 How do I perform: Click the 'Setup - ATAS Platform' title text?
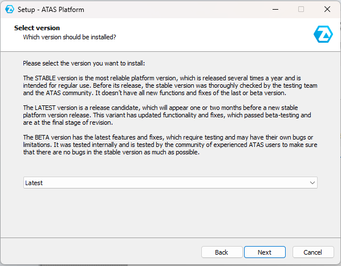[51, 10]
